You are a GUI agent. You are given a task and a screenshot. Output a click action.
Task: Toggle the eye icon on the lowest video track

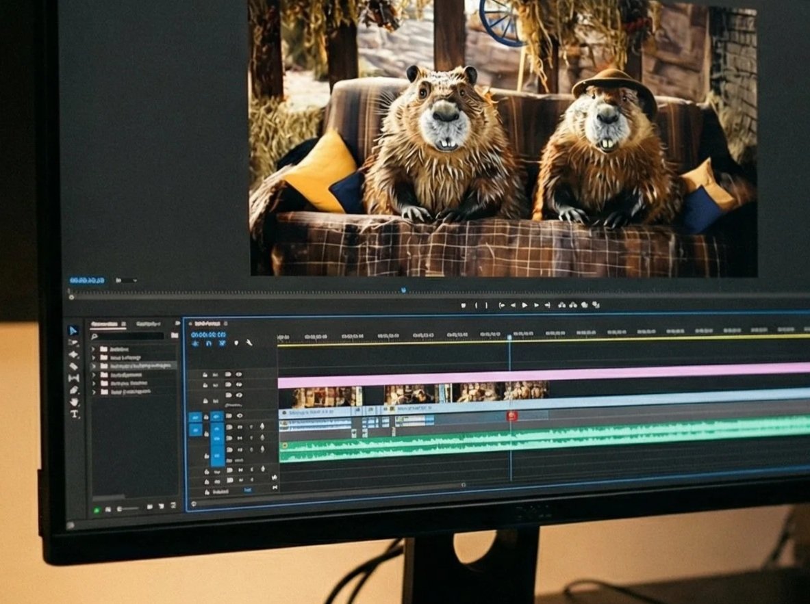[x=240, y=416]
